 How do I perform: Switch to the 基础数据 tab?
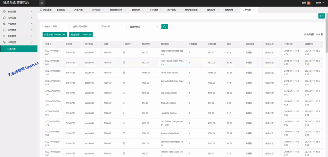coord(61,10)
